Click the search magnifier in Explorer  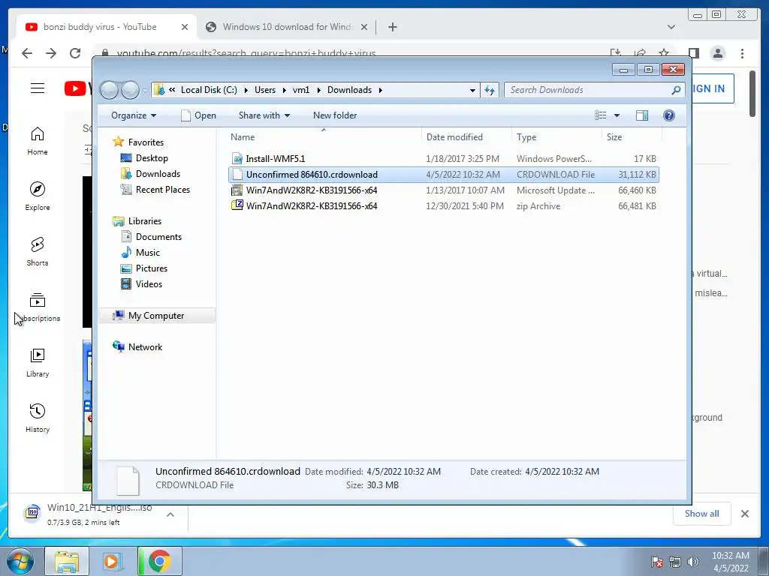pos(676,90)
